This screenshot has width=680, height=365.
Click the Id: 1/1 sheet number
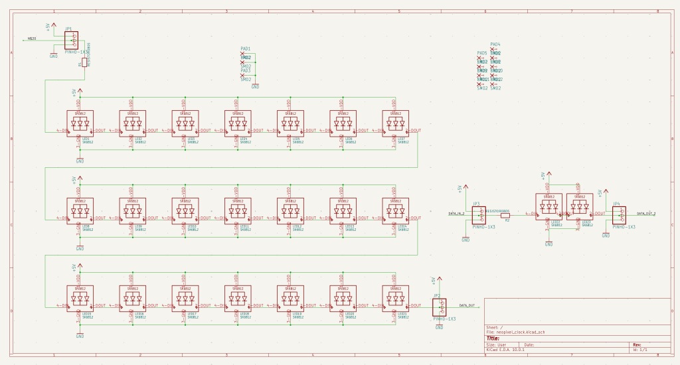point(640,349)
